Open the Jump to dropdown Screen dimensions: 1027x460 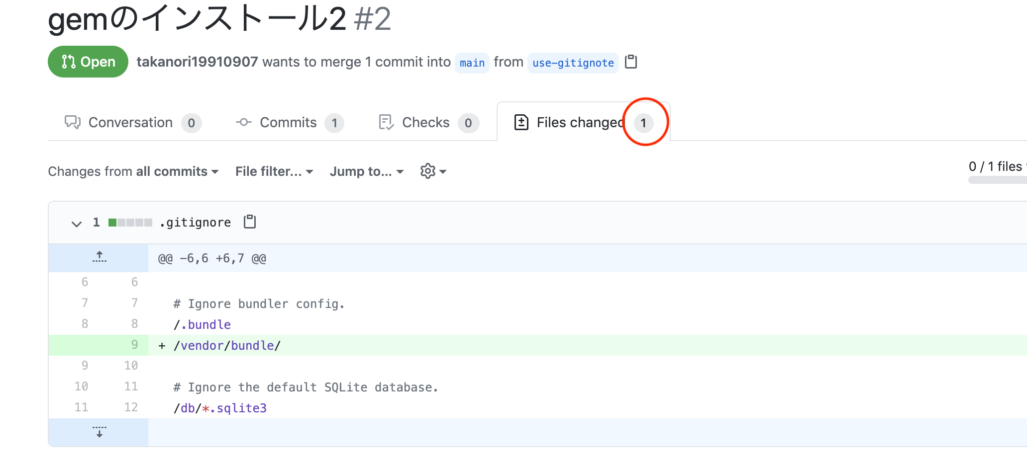(367, 171)
